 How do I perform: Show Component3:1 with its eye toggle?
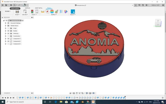pos(8,44)
